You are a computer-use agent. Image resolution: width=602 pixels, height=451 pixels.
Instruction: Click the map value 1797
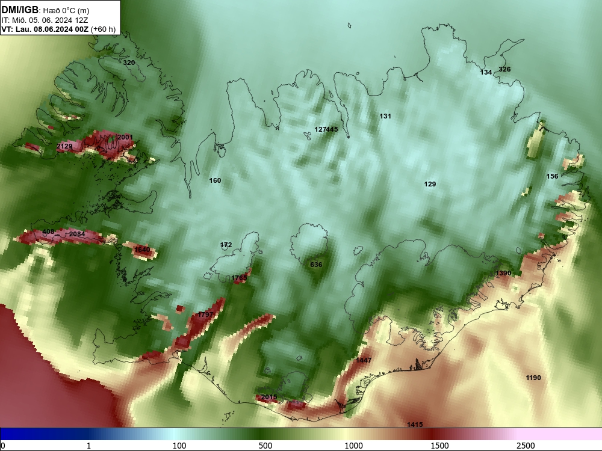click(205, 314)
